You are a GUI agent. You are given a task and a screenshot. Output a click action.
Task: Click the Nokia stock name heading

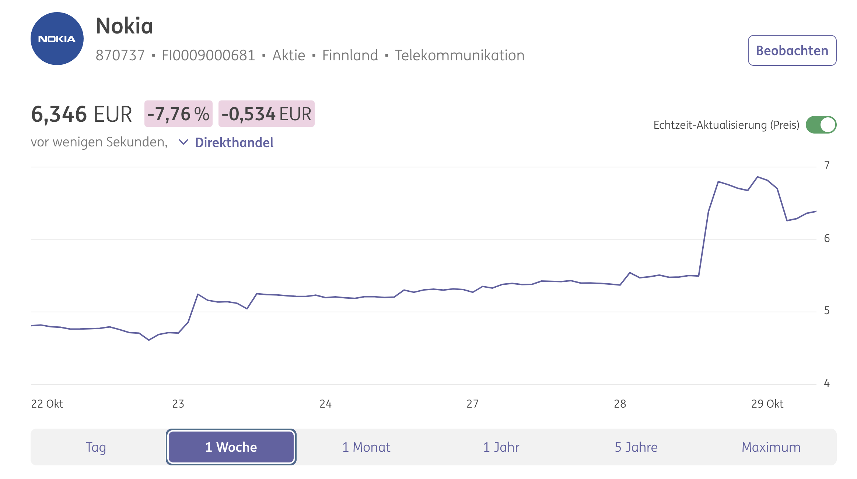(124, 26)
